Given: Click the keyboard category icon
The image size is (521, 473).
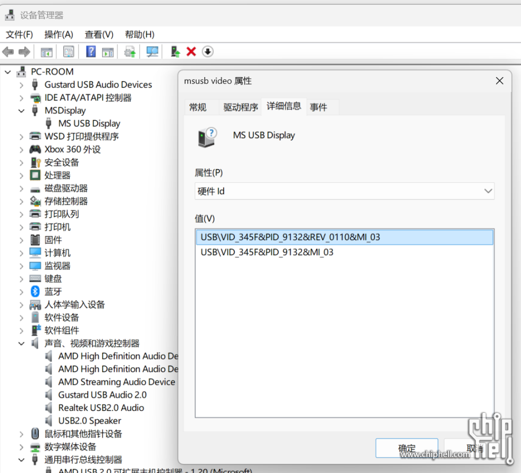Looking at the screenshot, I should pos(35,278).
